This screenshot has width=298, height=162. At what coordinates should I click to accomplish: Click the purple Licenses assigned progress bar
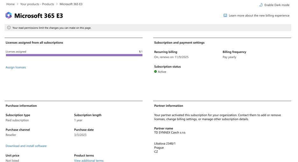click(x=74, y=55)
